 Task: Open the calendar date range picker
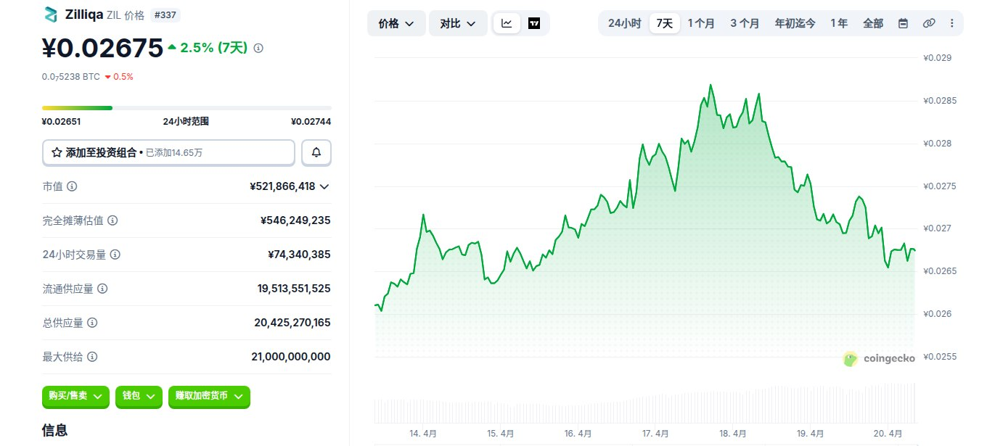pyautogui.click(x=903, y=23)
